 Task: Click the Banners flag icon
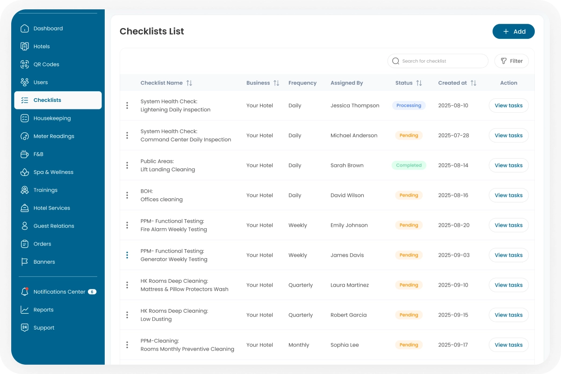pyautogui.click(x=25, y=262)
